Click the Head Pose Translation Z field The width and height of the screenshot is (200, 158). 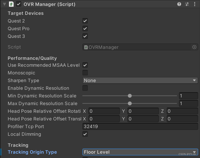182,119
